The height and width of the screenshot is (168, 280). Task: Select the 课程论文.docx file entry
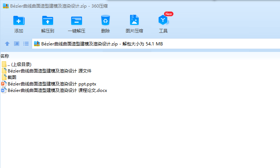coord(54,90)
